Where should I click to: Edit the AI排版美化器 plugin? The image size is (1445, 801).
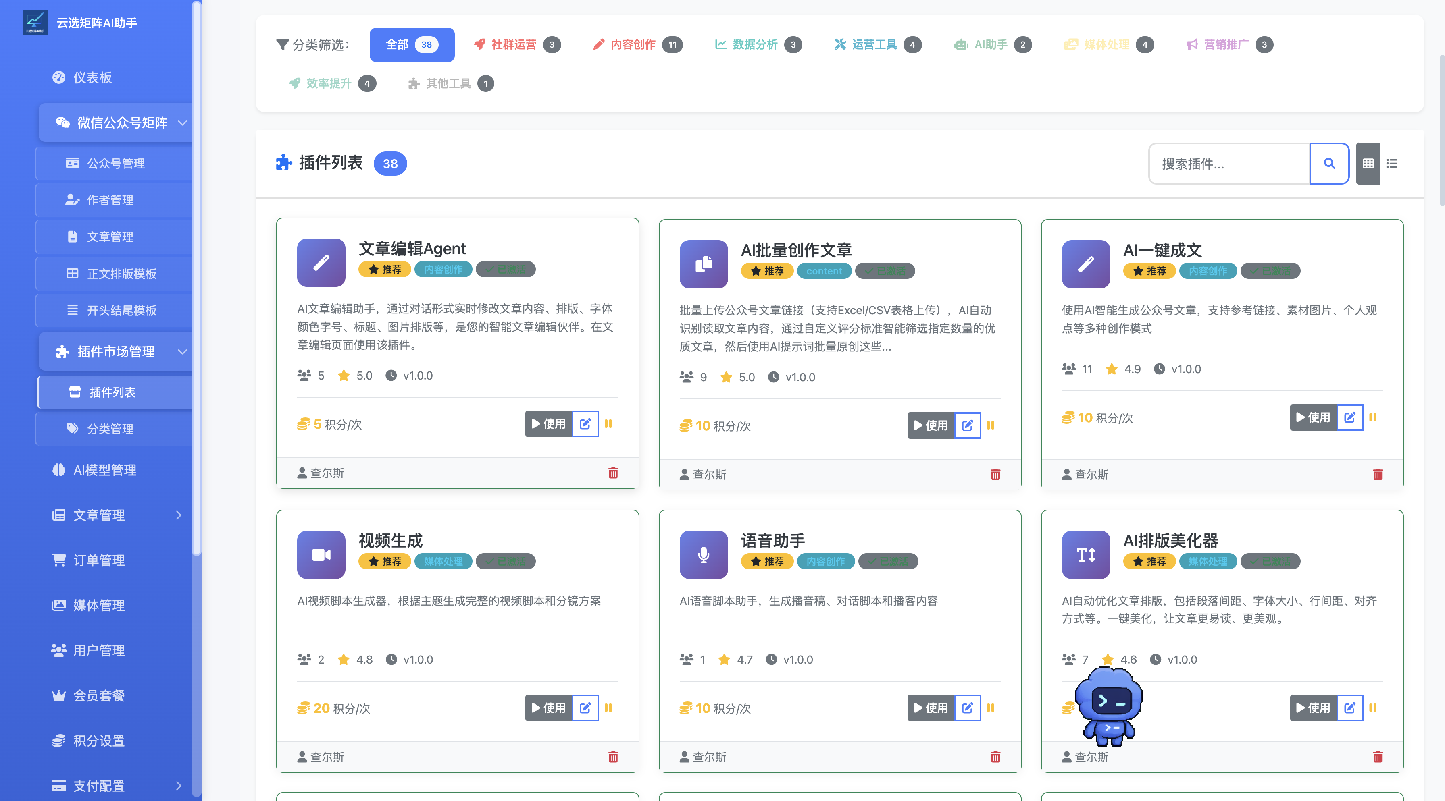(x=1350, y=708)
